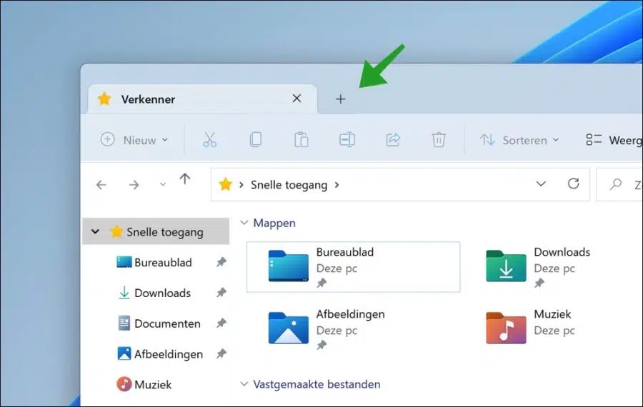Go back with the left arrow
This screenshot has height=407, width=643.
(x=101, y=185)
